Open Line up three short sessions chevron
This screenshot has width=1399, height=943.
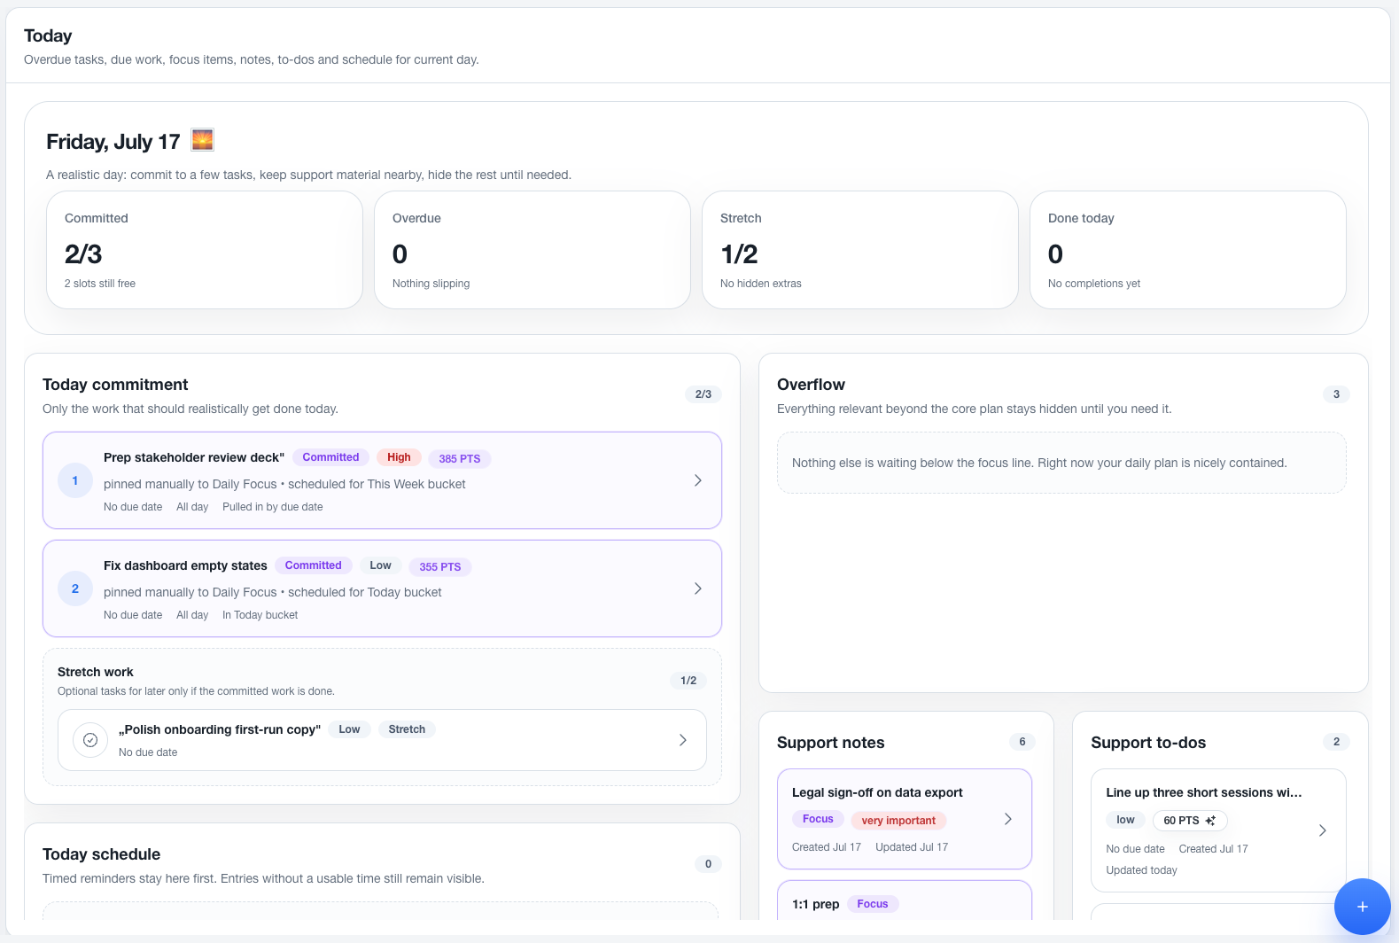click(1323, 830)
